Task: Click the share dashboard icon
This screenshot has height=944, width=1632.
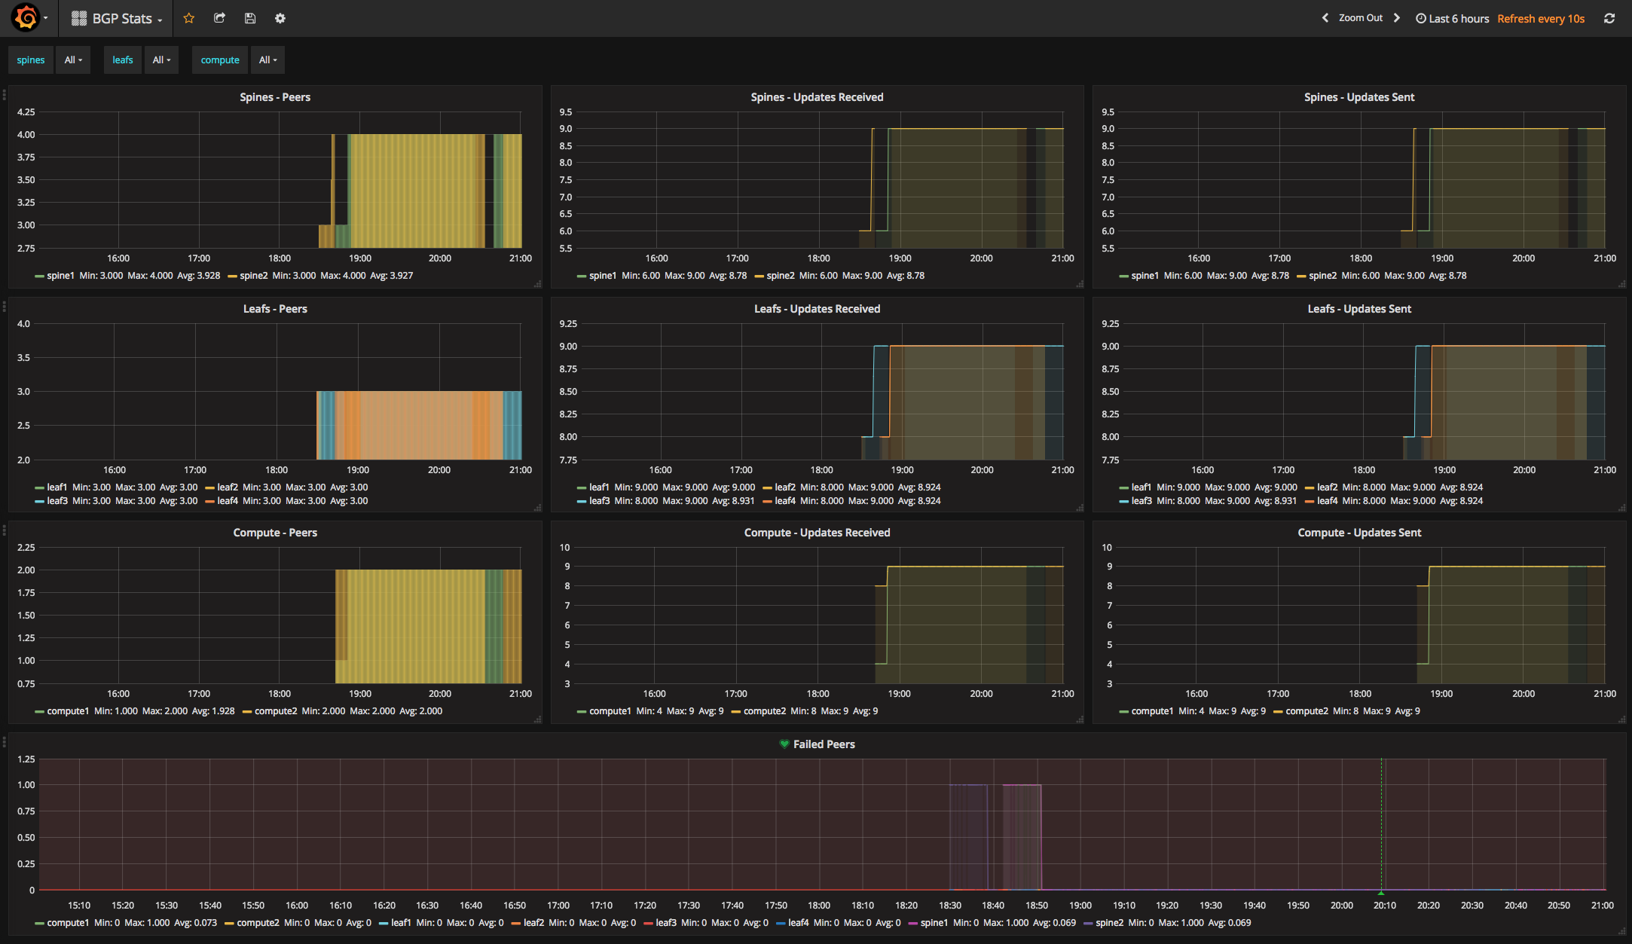Action: click(x=219, y=18)
